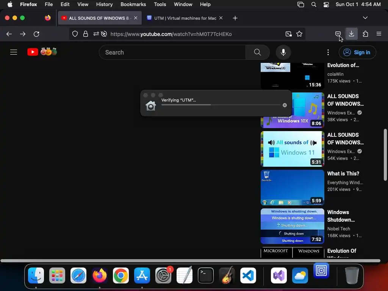Launch Safari from the Dock

point(78,275)
